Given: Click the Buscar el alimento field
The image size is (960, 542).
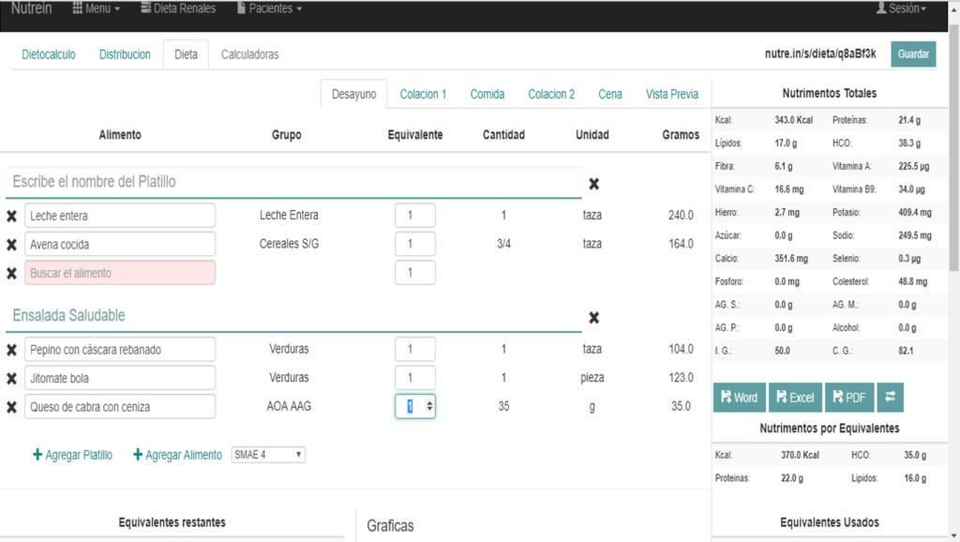Looking at the screenshot, I should (120, 273).
